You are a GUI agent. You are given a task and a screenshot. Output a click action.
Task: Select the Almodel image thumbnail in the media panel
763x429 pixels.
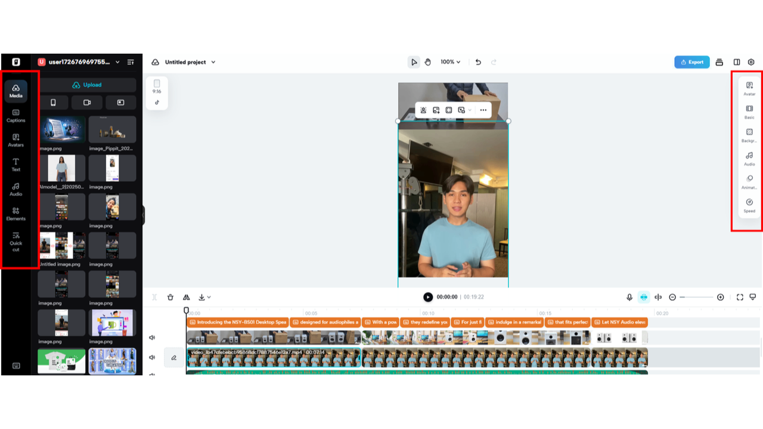click(x=61, y=167)
